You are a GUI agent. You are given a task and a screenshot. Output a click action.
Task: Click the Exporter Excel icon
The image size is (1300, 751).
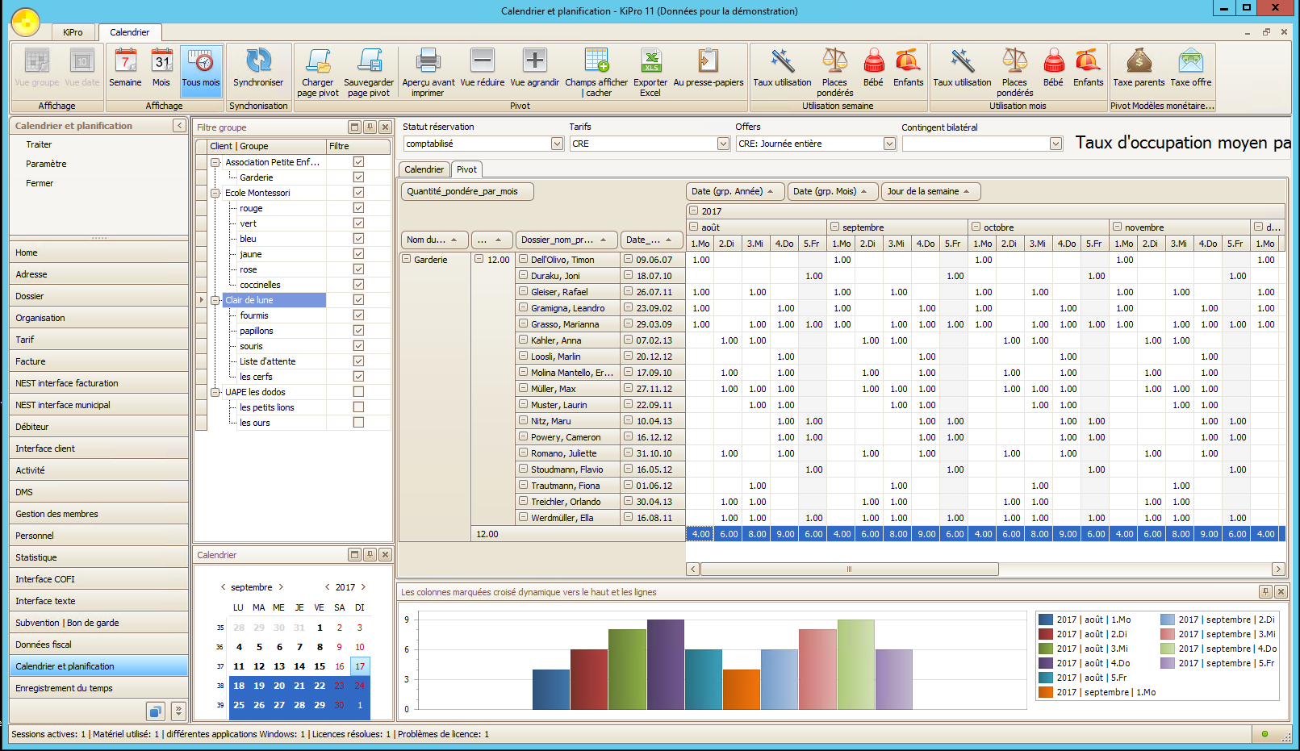(650, 62)
